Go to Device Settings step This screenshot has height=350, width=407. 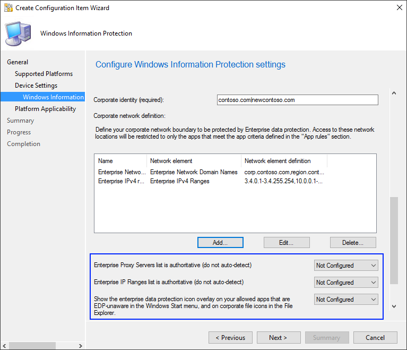(x=36, y=86)
